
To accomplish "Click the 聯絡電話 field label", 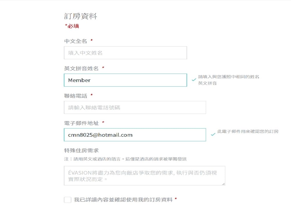I will (x=76, y=96).
